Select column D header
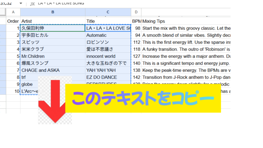 click(x=136, y=12)
